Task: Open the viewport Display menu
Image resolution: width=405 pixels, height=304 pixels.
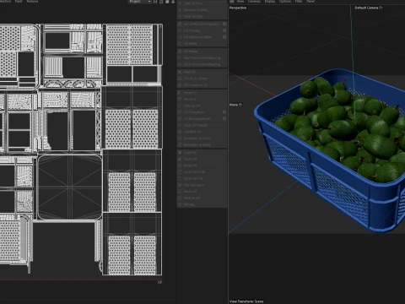Action: point(270,2)
